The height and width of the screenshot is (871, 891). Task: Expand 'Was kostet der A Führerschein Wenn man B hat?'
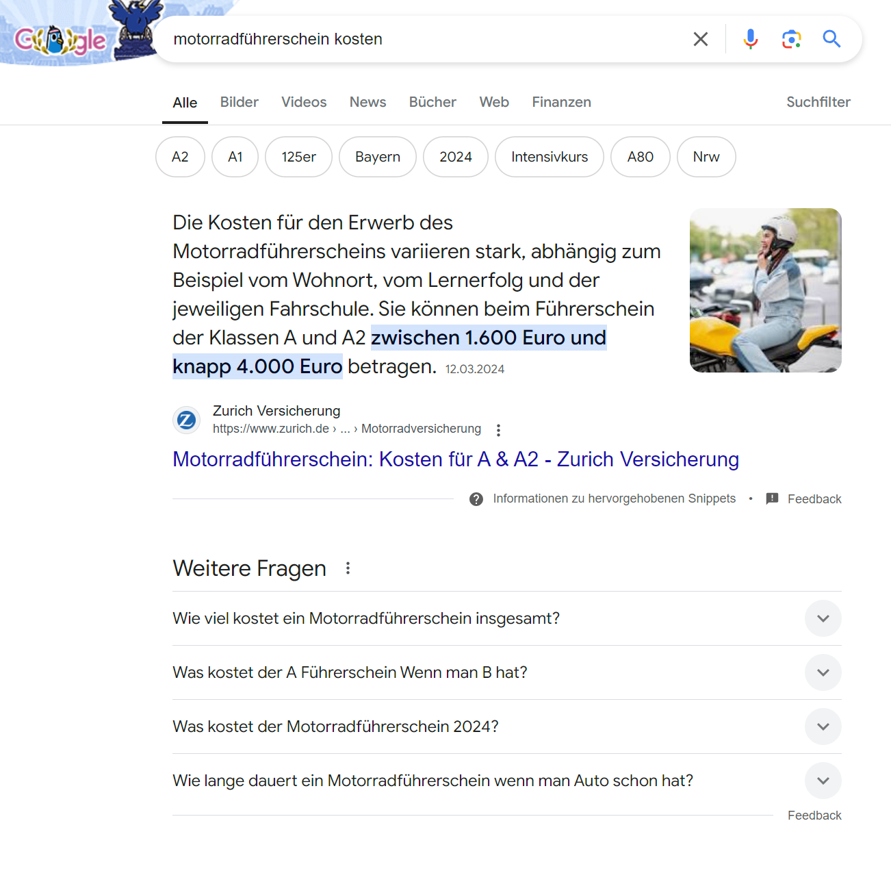pos(823,672)
